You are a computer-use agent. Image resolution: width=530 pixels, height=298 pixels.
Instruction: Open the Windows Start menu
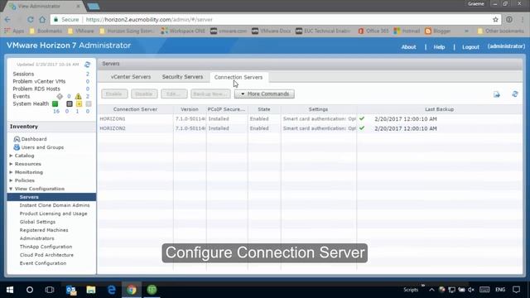[10, 290]
